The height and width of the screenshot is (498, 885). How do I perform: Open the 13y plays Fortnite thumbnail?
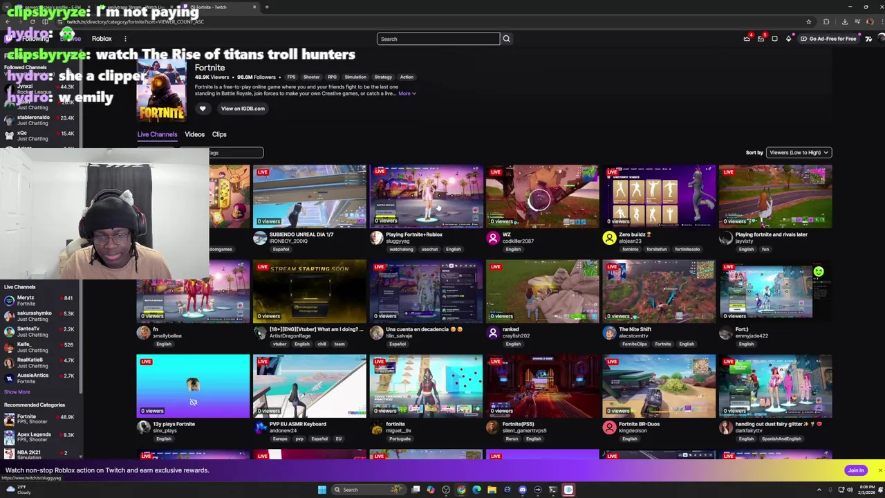pyautogui.click(x=193, y=386)
